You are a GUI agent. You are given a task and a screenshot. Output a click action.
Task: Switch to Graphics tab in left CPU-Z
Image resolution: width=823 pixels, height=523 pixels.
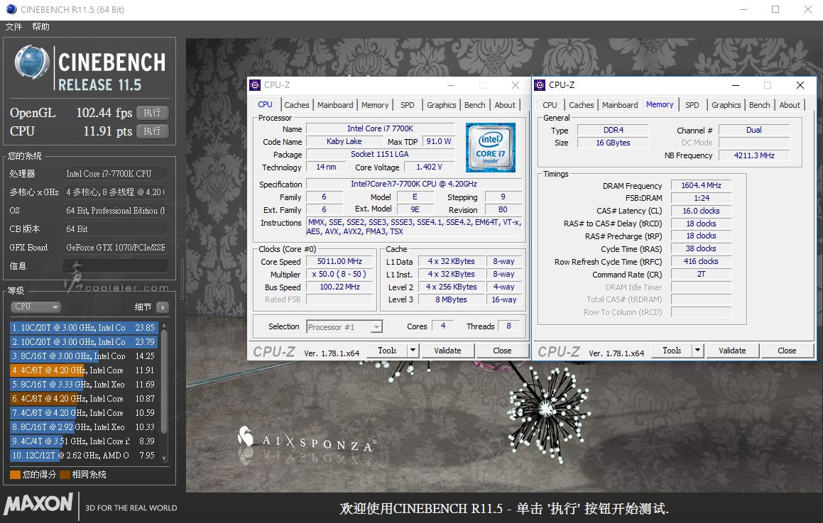pos(442,105)
